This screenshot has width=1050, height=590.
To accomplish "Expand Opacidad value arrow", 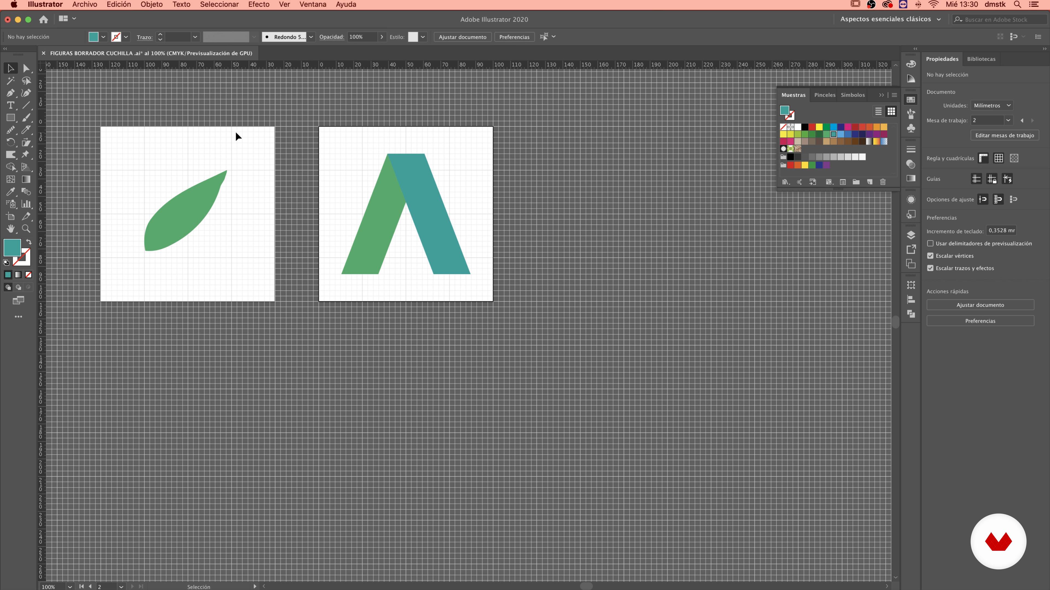I will pos(381,37).
